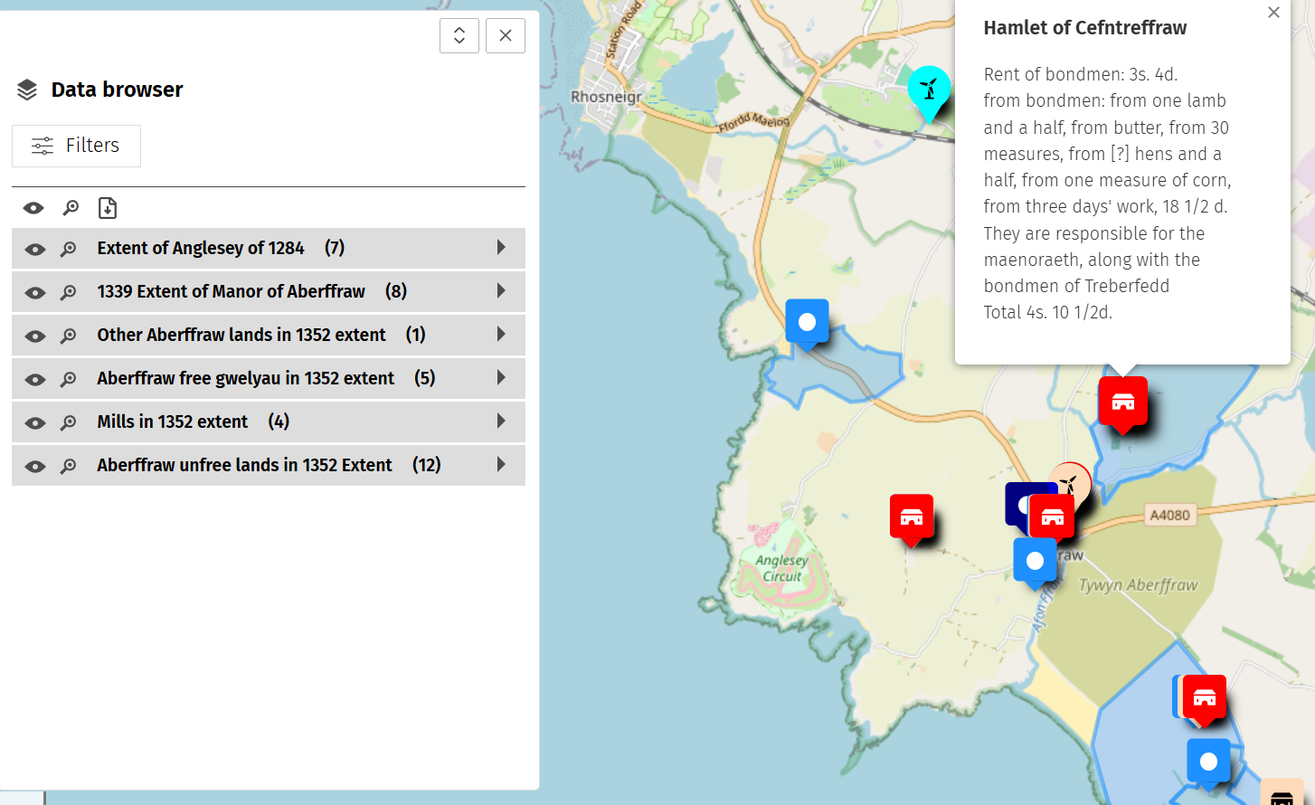The image size is (1315, 805).
Task: Collapse the Data browser panel
Action: (x=459, y=35)
